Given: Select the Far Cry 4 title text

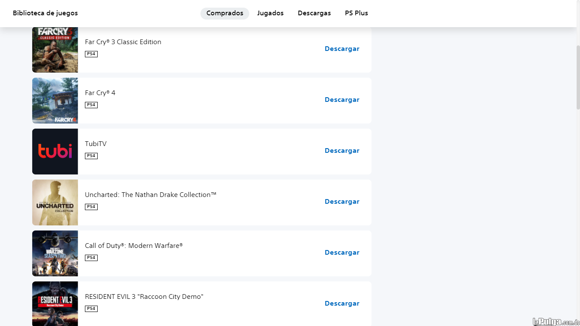Looking at the screenshot, I should 100,93.
